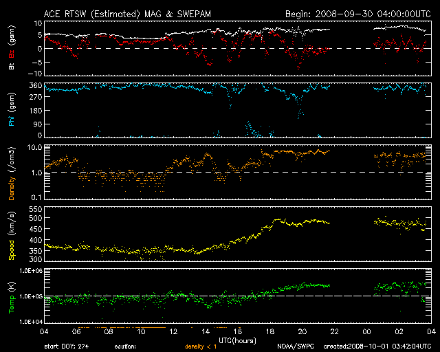This screenshot has width=440, height=352.
Task: Click the 'UTC(hours)' axis title
Action: pyautogui.click(x=237, y=341)
